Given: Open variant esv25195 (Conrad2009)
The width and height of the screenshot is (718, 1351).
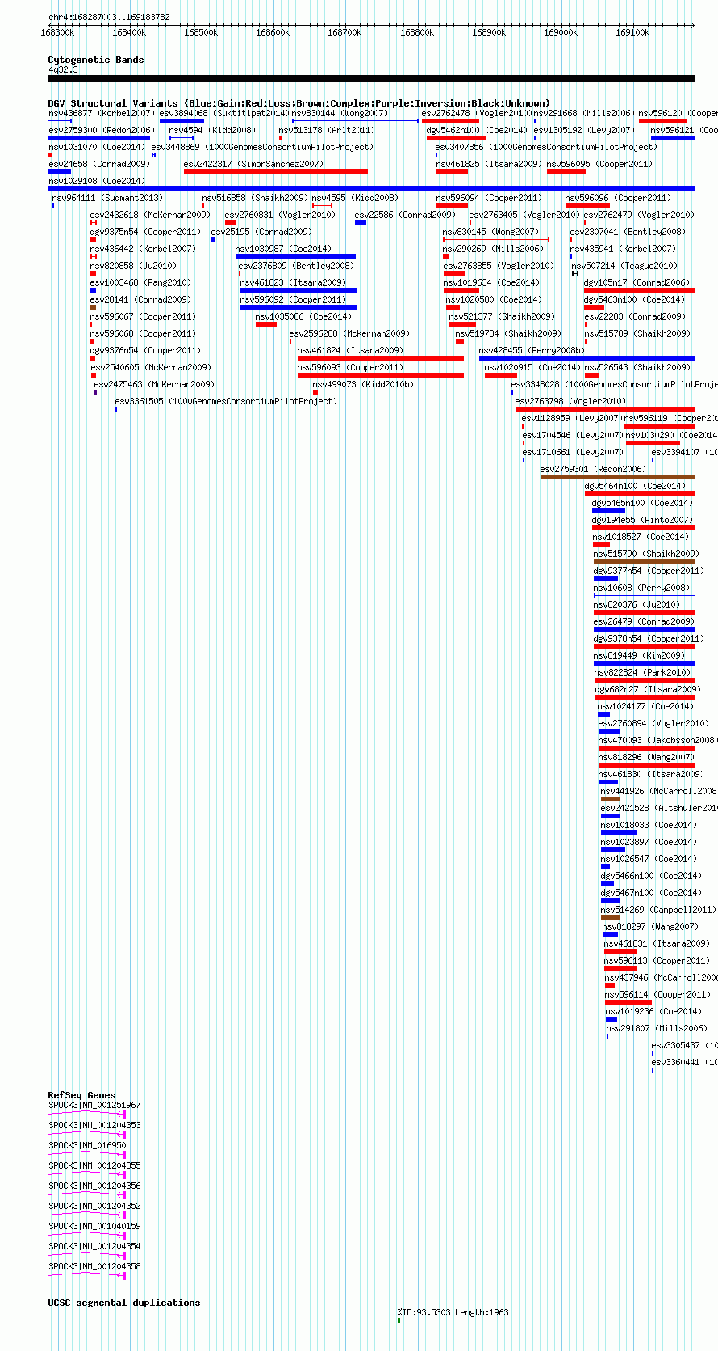Looking at the screenshot, I should pos(261,232).
